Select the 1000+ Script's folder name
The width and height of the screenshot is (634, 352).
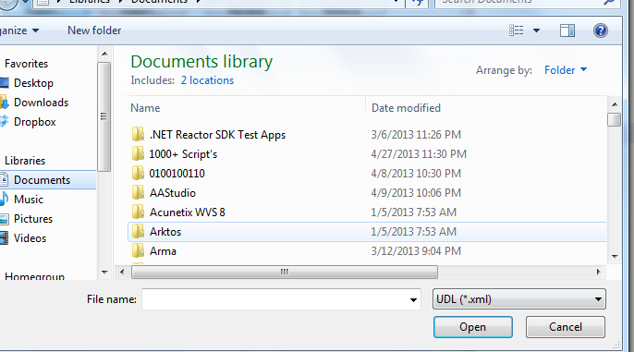(x=183, y=154)
